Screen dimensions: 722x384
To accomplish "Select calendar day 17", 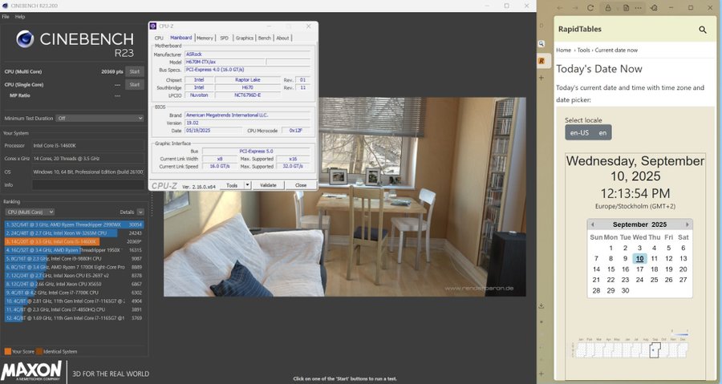I will click(x=639, y=269).
